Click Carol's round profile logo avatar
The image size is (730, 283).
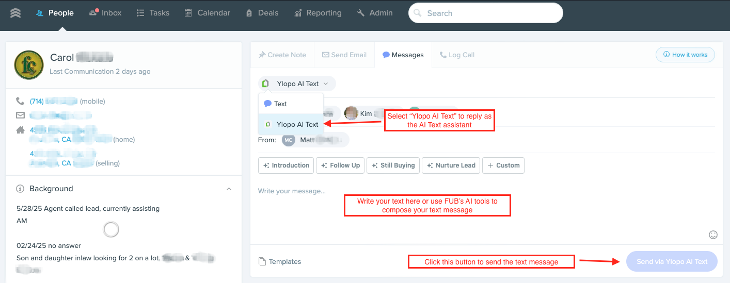29,64
